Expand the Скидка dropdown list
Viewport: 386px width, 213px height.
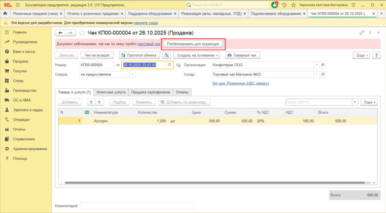pos(132,74)
